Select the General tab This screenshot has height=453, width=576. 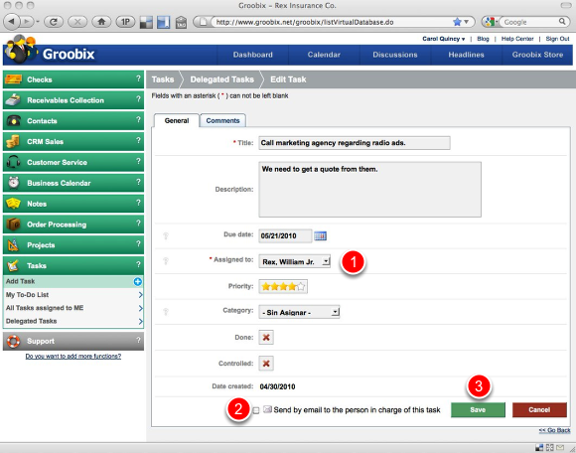pyautogui.click(x=177, y=120)
